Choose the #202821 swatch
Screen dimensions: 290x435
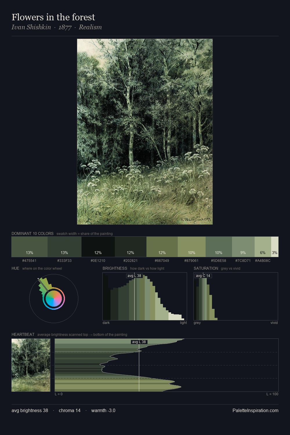pyautogui.click(x=130, y=247)
